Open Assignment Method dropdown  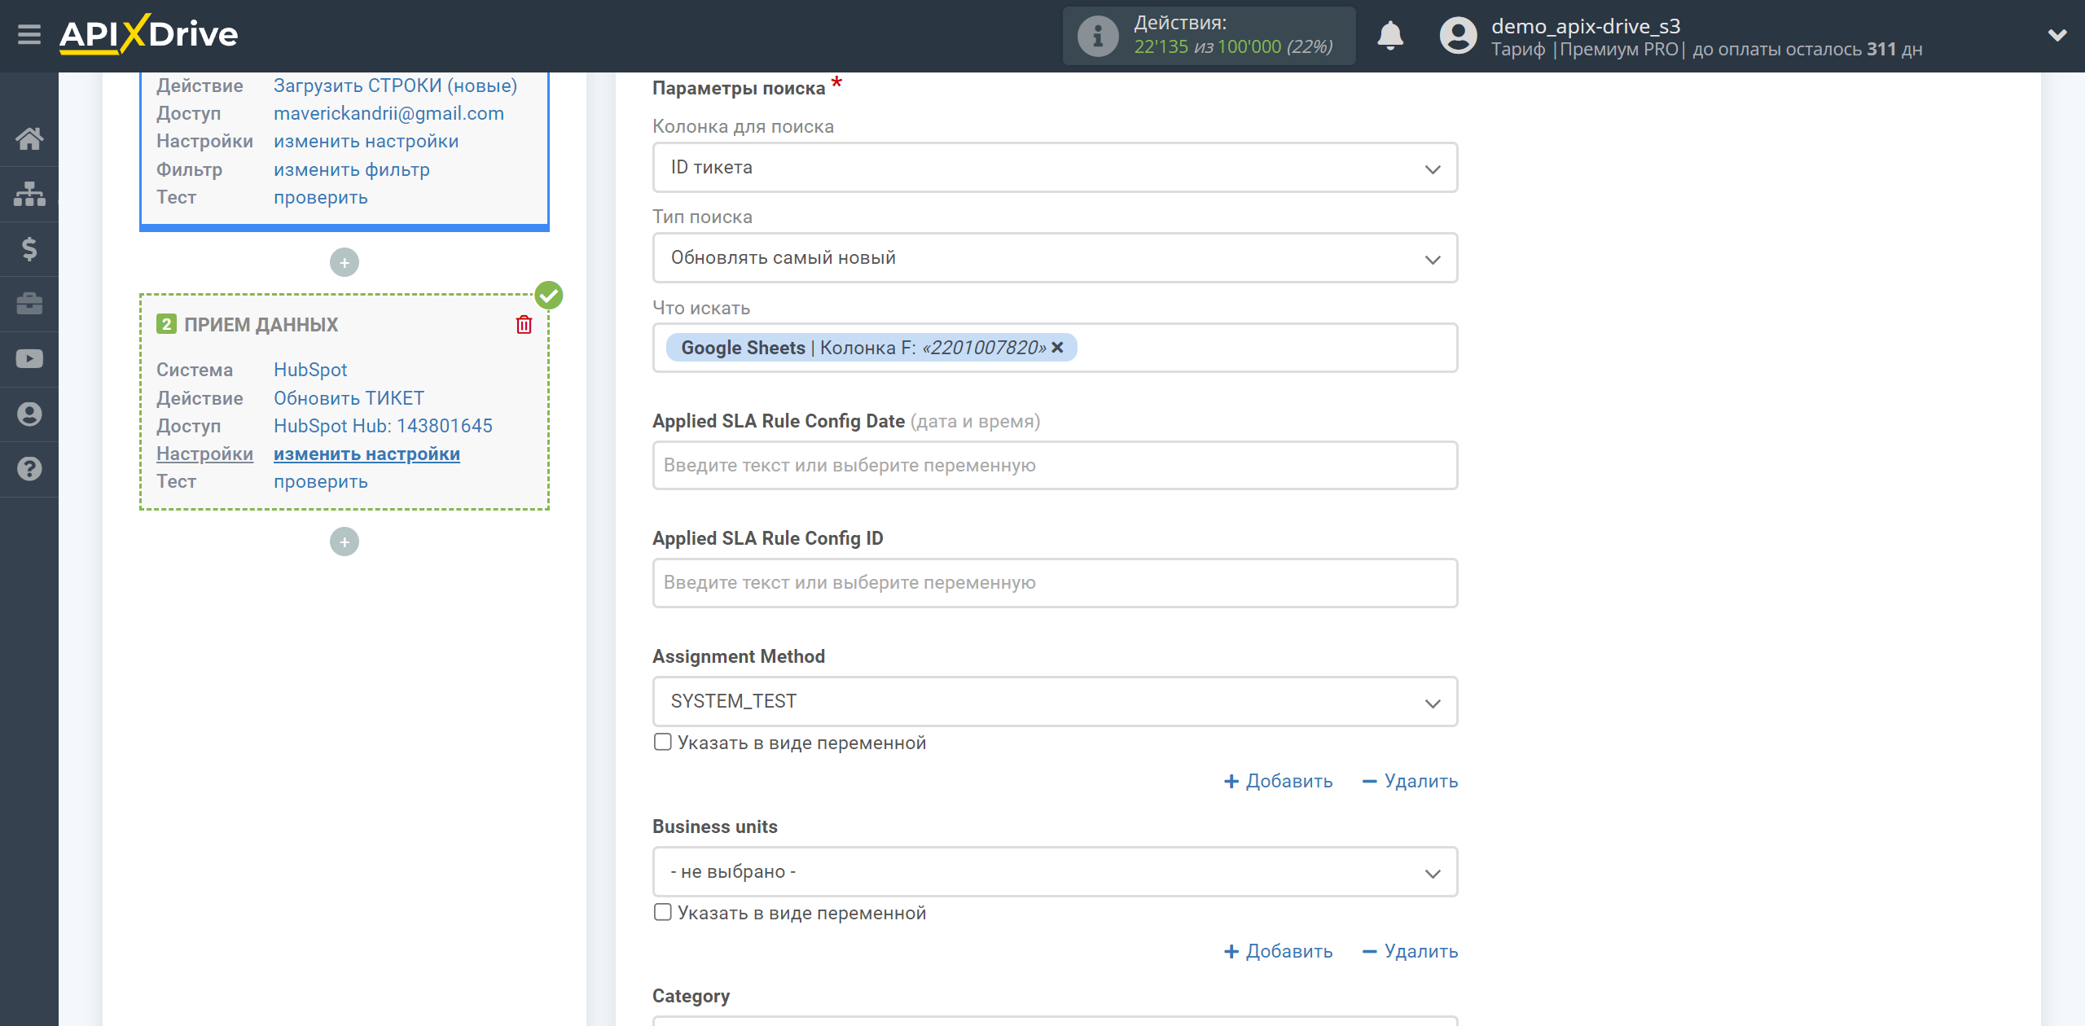coord(1055,701)
